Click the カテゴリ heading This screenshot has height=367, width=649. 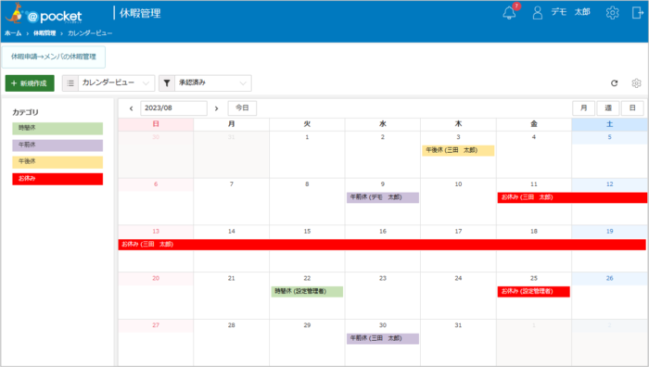(x=25, y=112)
